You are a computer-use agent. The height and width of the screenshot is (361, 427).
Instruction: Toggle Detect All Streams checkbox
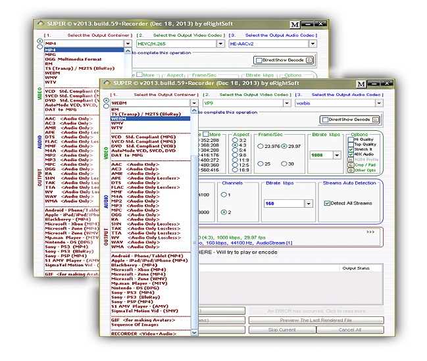[x=327, y=203]
